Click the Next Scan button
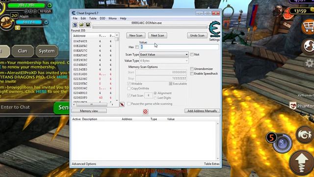This screenshot has height=177, width=314. point(157,35)
